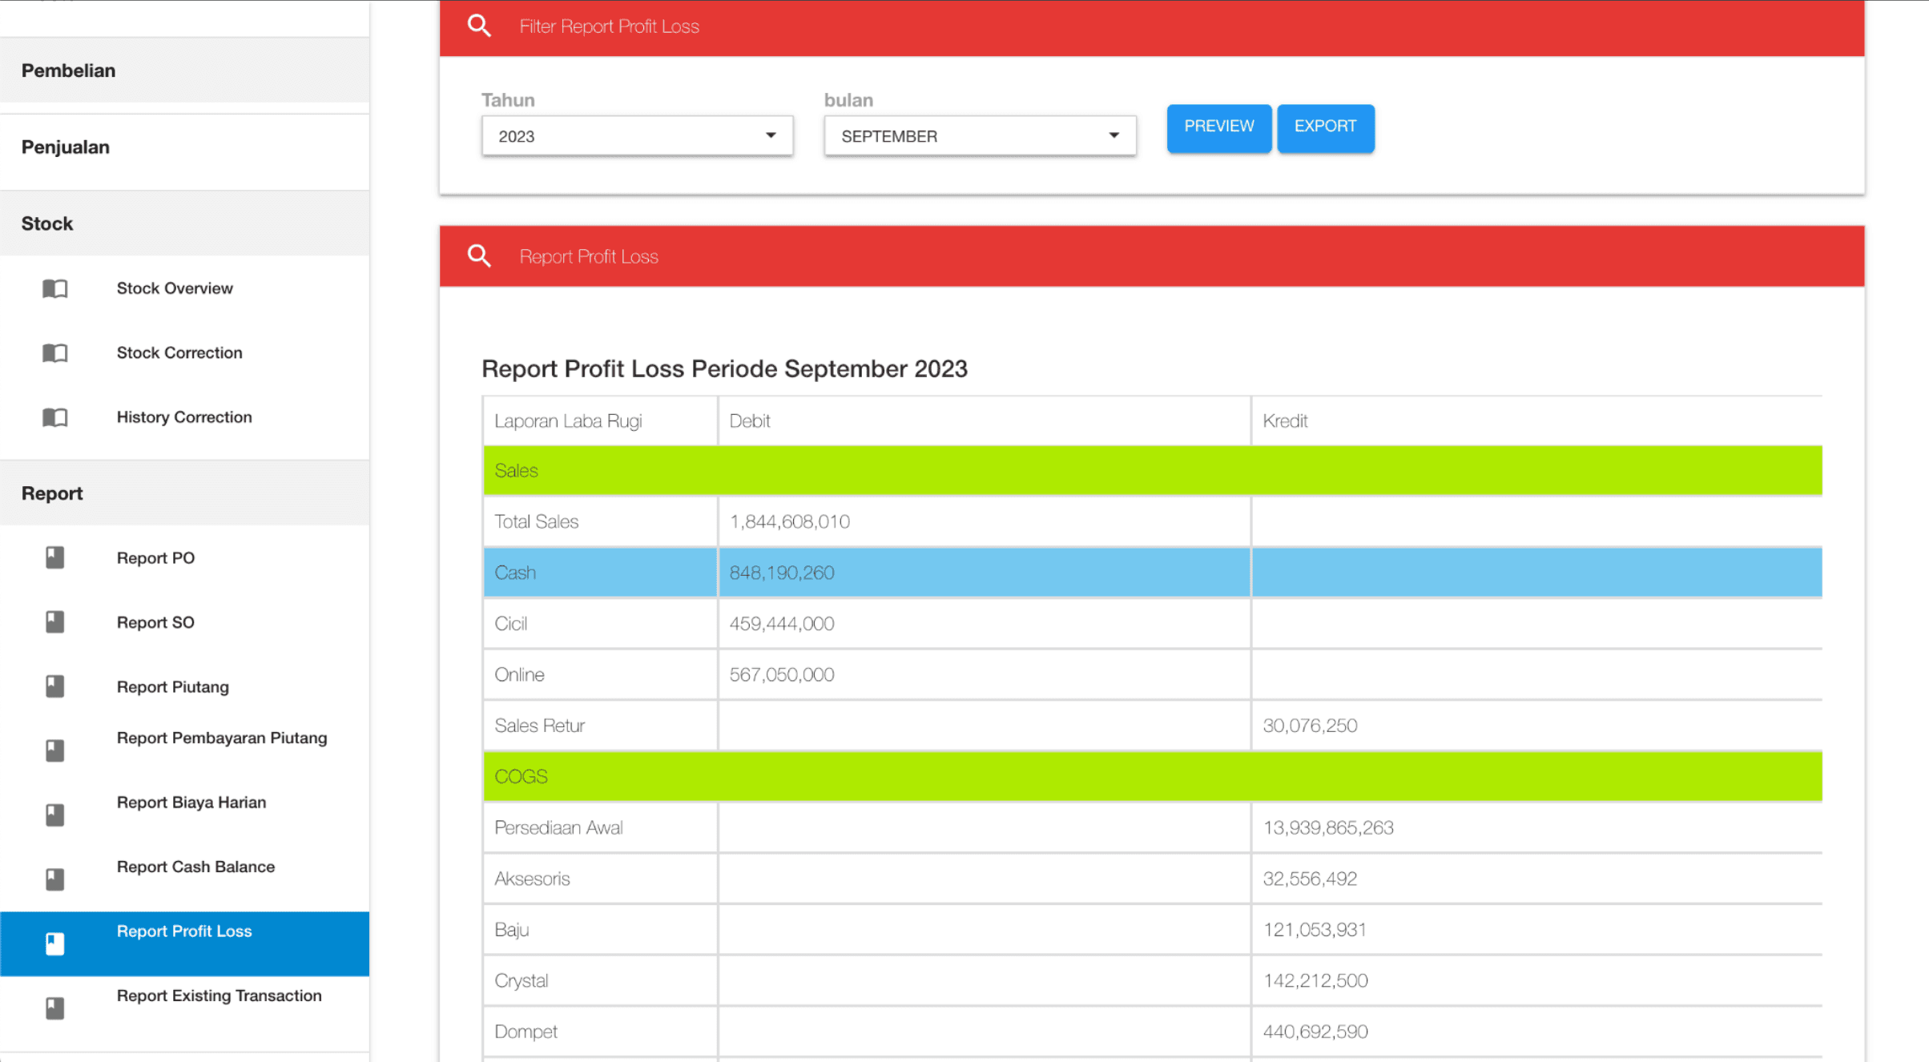Image resolution: width=1929 pixels, height=1062 pixels.
Task: Expand the Penjualan sidebar section
Action: (x=184, y=147)
